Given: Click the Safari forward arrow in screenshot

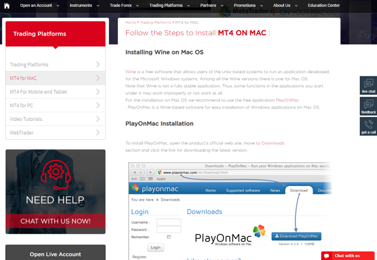Looking at the screenshot, I should point(141,172).
